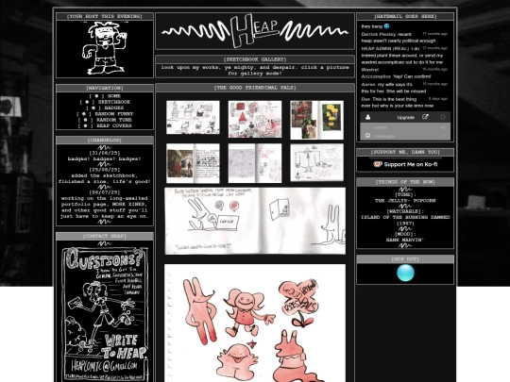The width and height of the screenshot is (510, 382).
Task: Click the chatbox send arrow icon
Action: 444,136
